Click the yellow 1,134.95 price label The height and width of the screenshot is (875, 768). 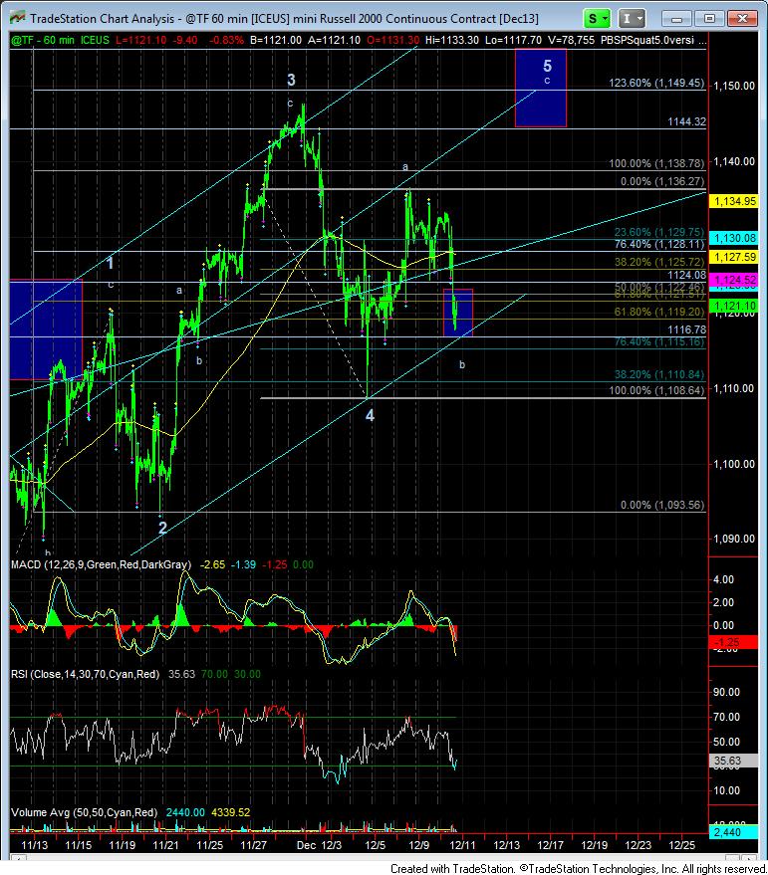(735, 201)
